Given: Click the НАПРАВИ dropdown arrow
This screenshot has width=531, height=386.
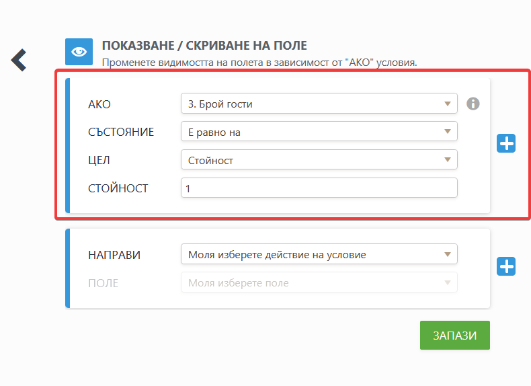Looking at the screenshot, I should (x=448, y=254).
